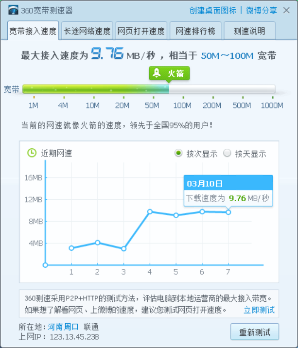The height and width of the screenshot is (348, 298).
Task: Click the 1000M scale label
Action: (x=272, y=105)
